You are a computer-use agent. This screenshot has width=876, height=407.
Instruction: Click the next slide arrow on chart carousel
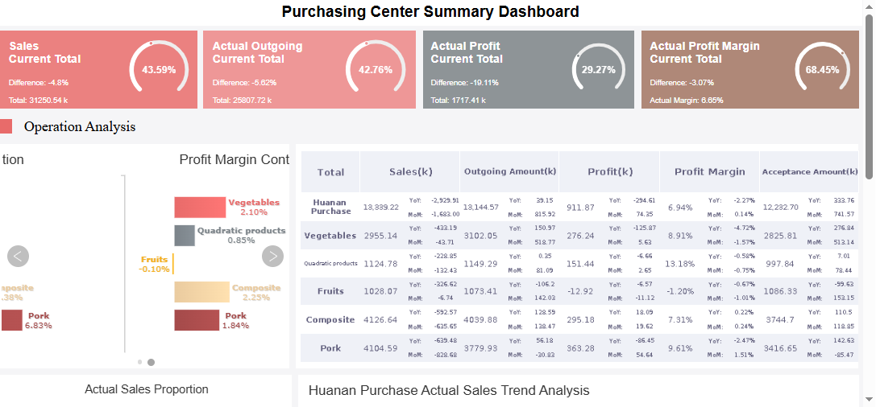coord(273,257)
